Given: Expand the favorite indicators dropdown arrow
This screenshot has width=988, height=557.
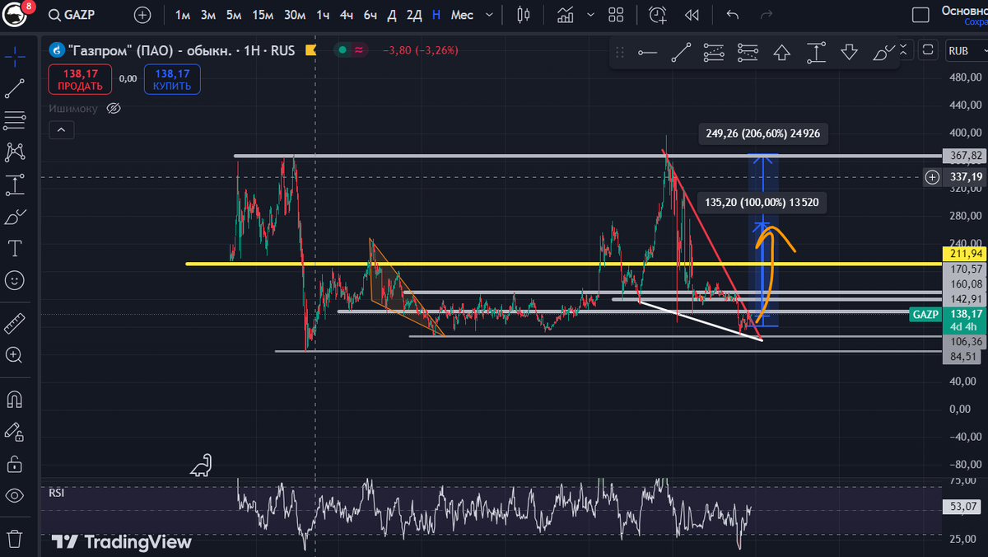Looking at the screenshot, I should click(591, 15).
